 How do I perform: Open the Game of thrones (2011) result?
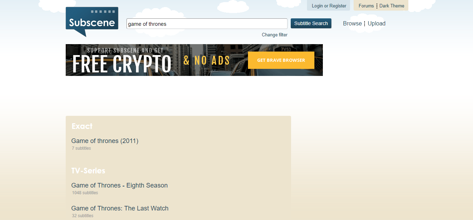(105, 141)
